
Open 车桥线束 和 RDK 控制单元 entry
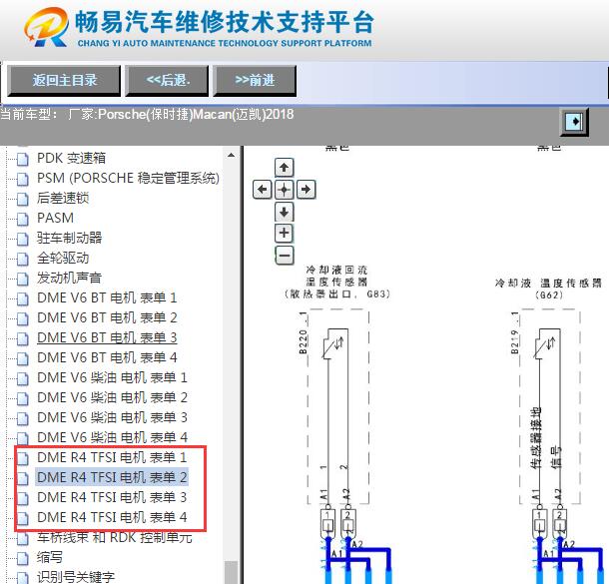tap(115, 537)
